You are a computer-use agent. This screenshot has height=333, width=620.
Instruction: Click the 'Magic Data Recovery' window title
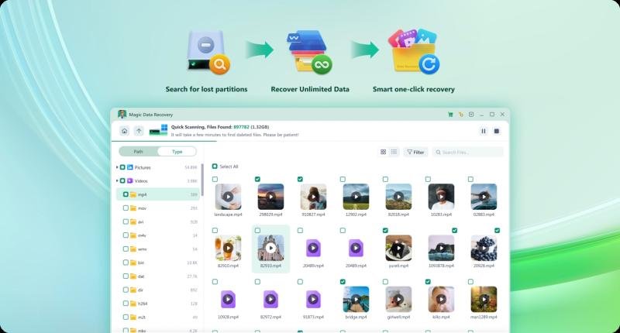pos(151,115)
